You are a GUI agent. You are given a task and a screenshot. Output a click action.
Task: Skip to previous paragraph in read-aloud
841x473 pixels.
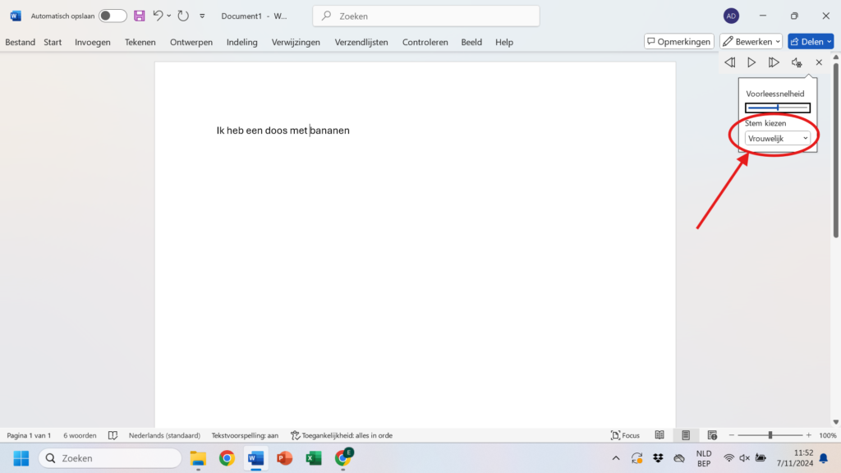coord(729,62)
